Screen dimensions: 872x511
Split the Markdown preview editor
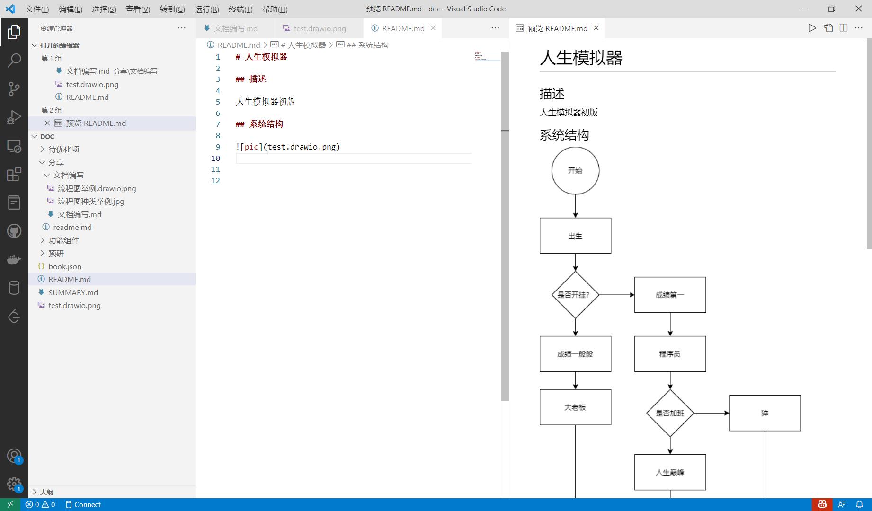tap(843, 28)
